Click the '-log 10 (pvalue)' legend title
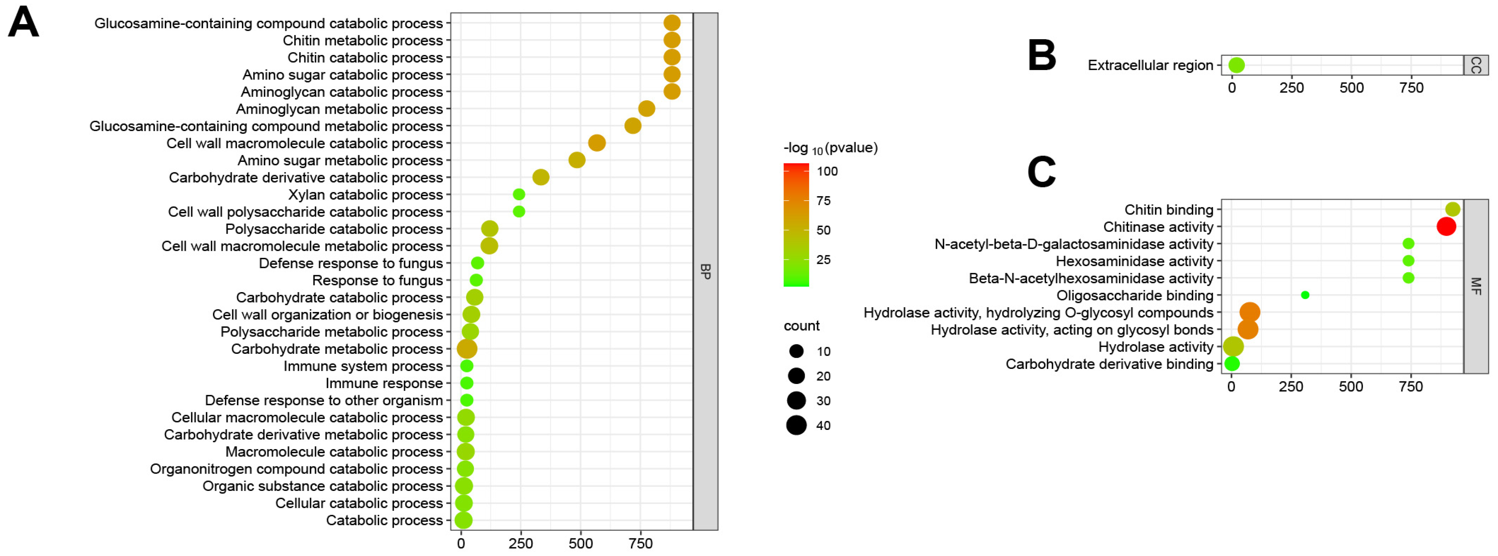 (x=830, y=148)
